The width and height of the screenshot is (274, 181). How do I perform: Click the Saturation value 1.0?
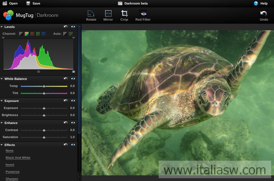pyautogui.click(x=72, y=137)
